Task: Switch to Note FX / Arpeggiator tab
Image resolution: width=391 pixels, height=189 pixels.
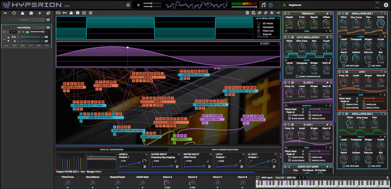Action: [111, 149]
